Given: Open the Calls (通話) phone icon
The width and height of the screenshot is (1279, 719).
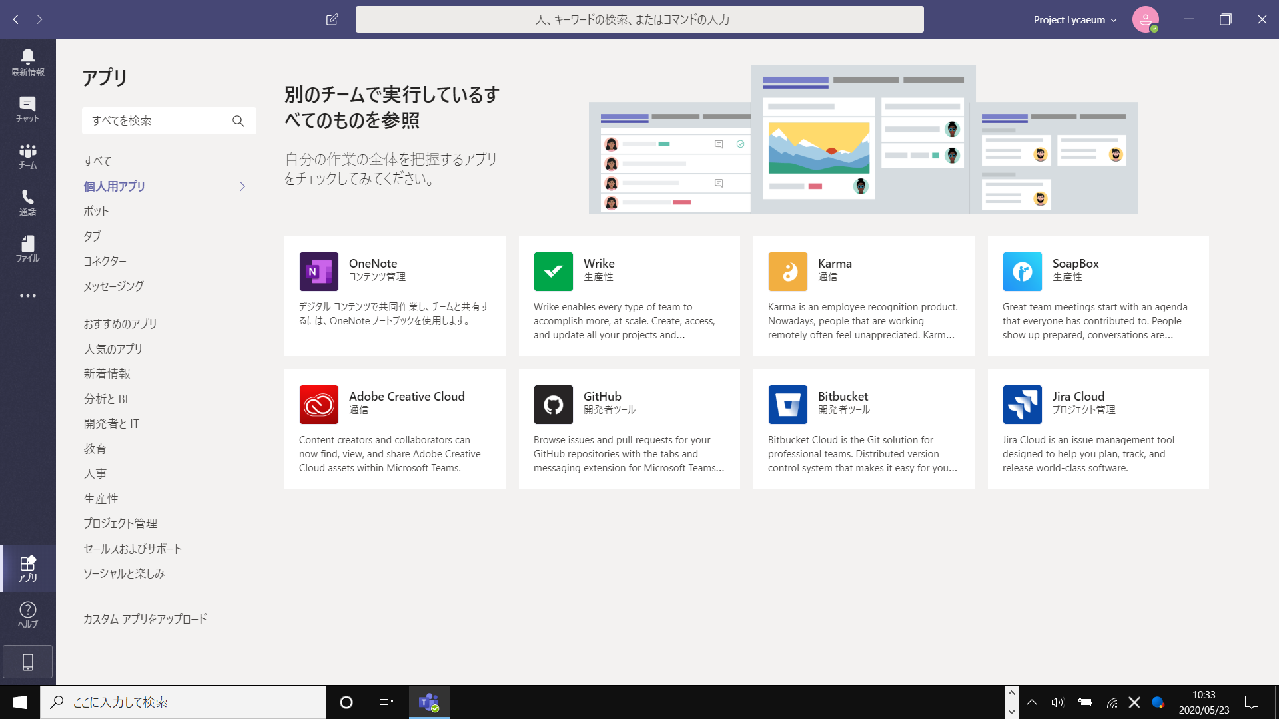Looking at the screenshot, I should (x=27, y=202).
